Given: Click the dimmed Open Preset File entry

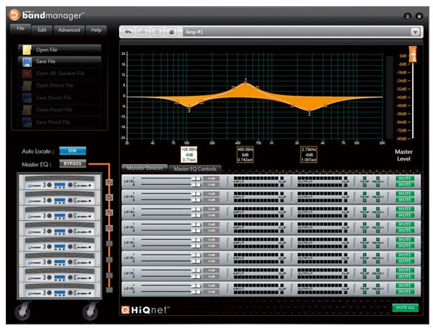Looking at the screenshot, I should coord(60,110).
